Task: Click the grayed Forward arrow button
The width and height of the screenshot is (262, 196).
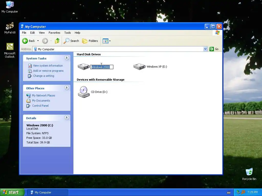Action: [45, 41]
